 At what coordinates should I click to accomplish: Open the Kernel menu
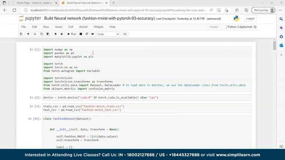[83, 27]
